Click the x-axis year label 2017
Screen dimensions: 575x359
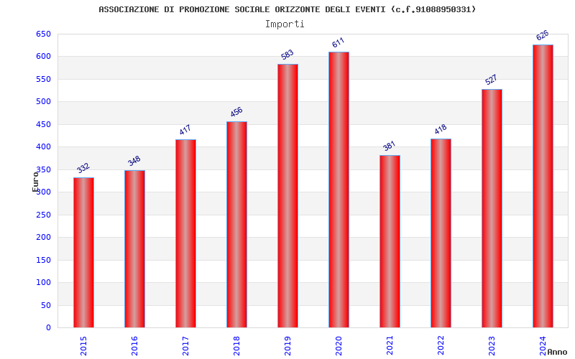[185, 346]
